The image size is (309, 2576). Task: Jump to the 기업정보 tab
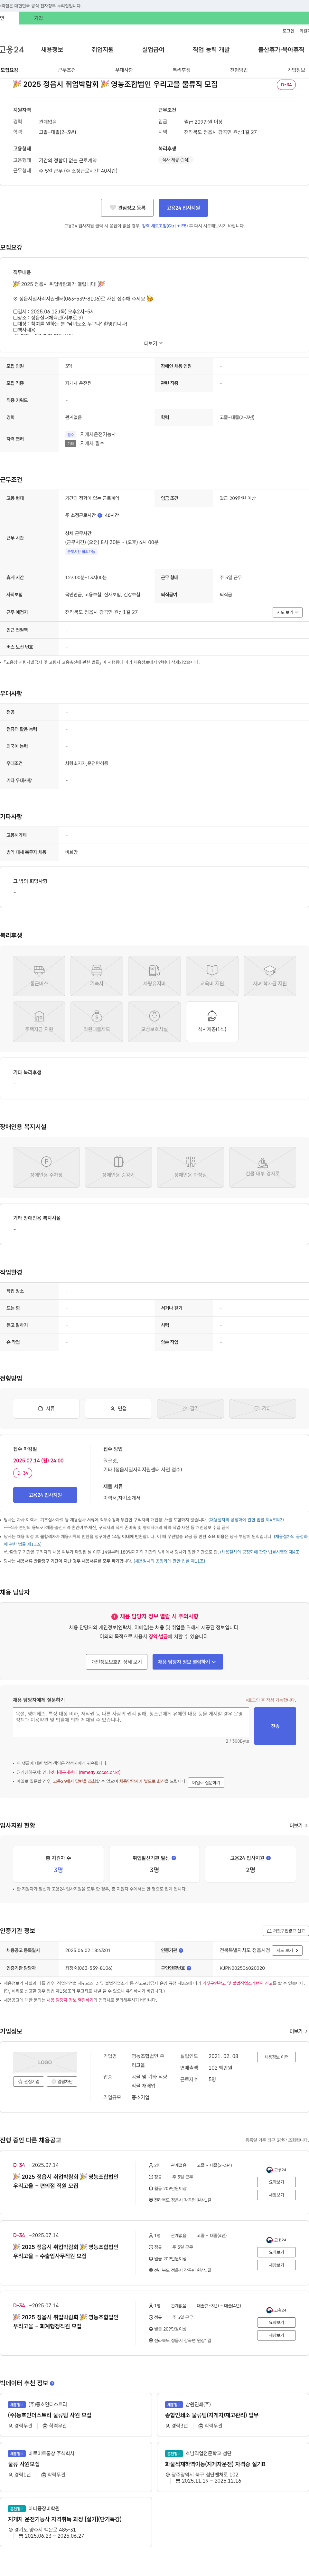click(296, 70)
